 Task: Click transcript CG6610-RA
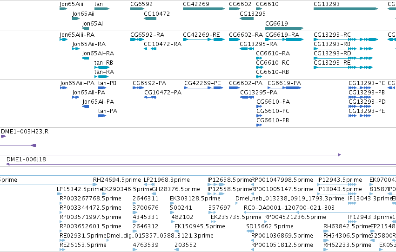[x=259, y=58]
